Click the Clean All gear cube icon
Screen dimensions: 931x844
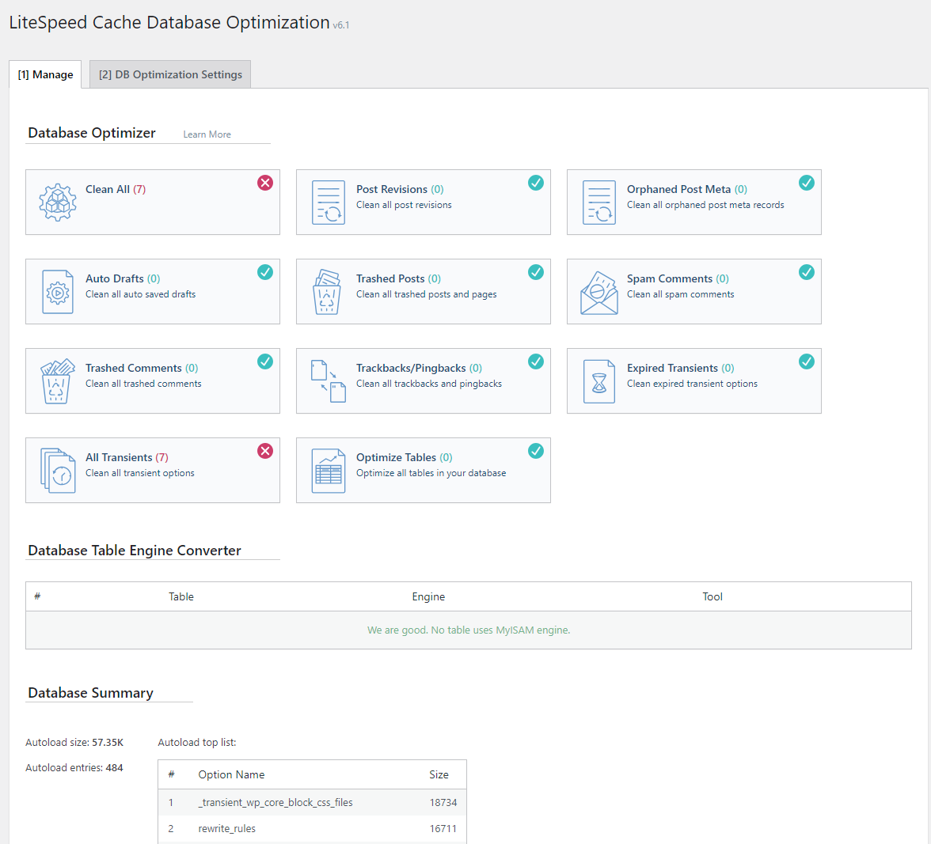pos(58,202)
